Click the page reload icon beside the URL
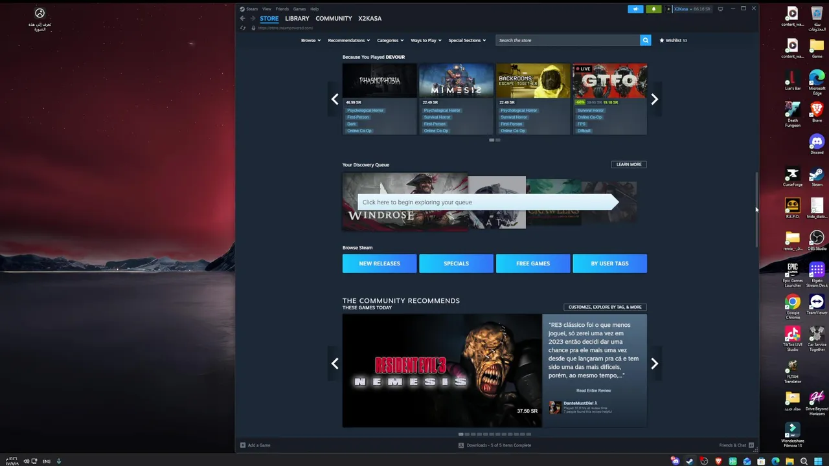The width and height of the screenshot is (829, 466). click(243, 28)
